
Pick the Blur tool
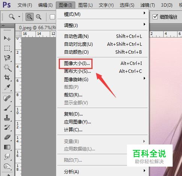click(7, 156)
